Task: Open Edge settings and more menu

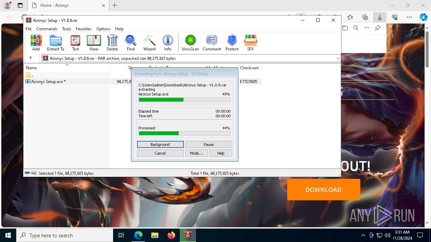Action: 409,17
